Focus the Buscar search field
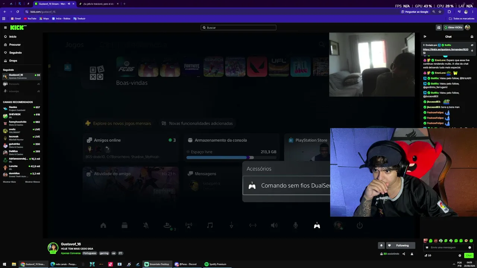The height and width of the screenshot is (268, 477). click(238, 28)
